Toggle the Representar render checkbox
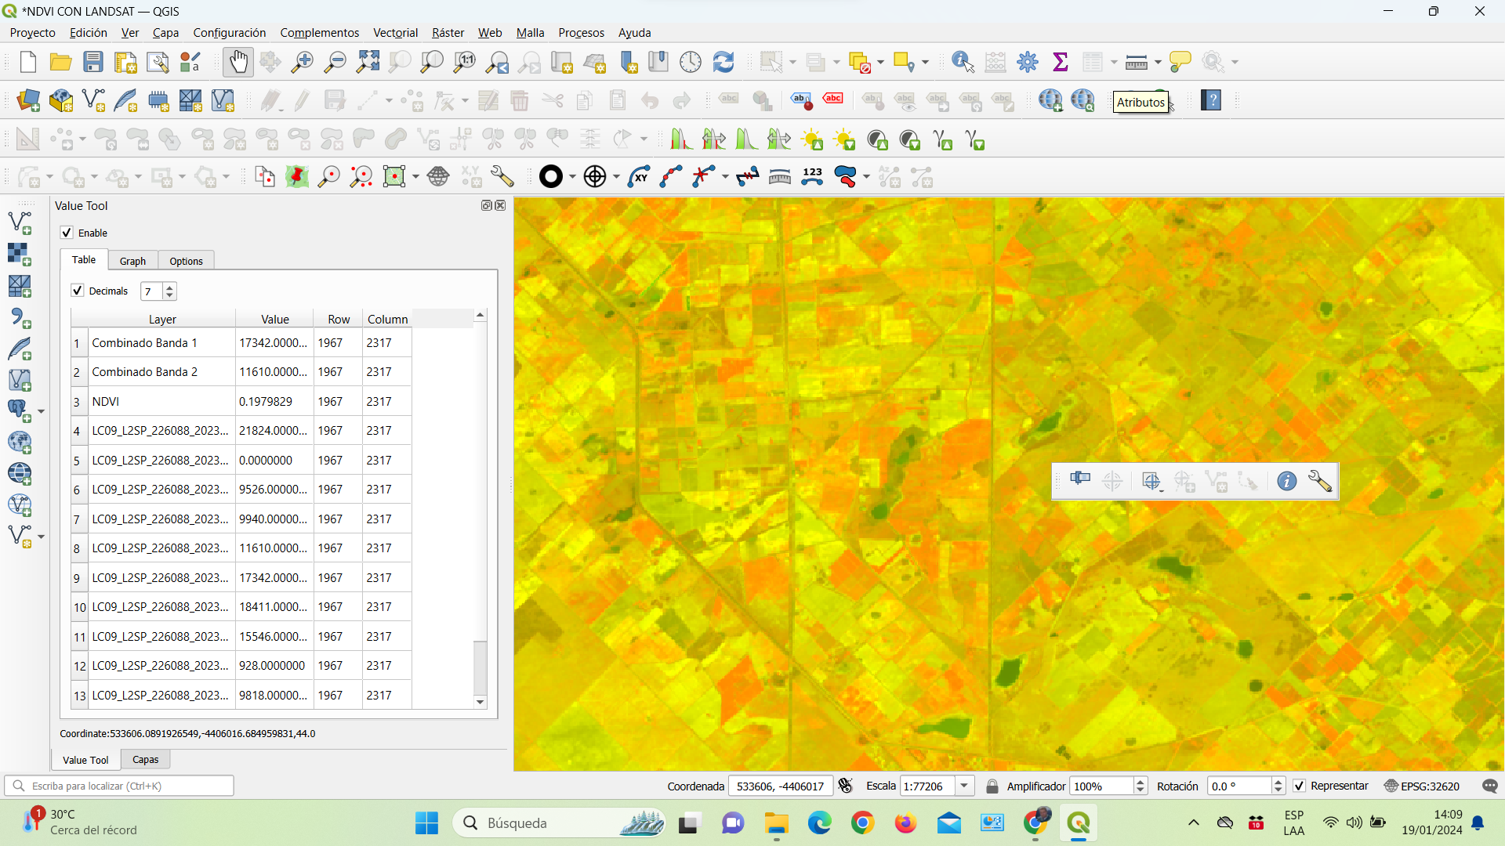 (x=1299, y=786)
